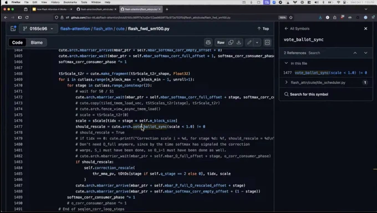Click m_block_size symbol on line 1476
377x213 pixels.
click(162, 121)
